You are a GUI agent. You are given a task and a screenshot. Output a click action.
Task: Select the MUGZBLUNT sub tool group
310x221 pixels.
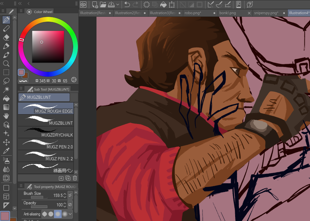coord(44,97)
